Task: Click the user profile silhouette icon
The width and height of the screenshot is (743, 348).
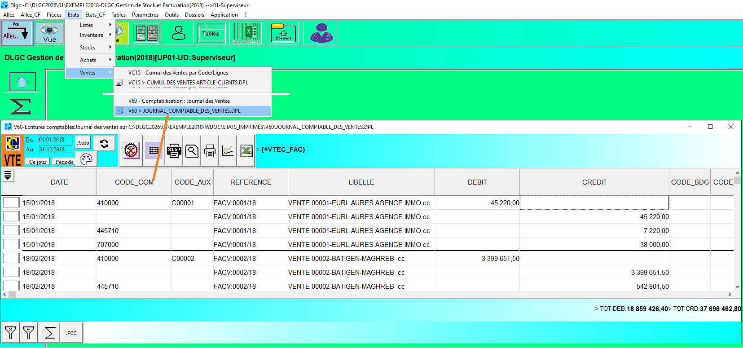Action: (x=179, y=33)
